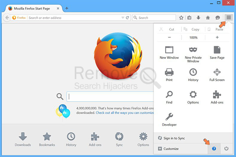Open Options gear on start page

point(143,139)
